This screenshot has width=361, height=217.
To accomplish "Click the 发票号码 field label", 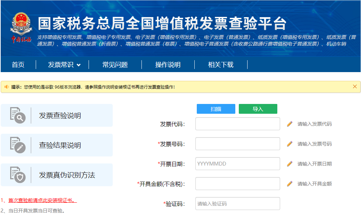I will (x=171, y=144).
